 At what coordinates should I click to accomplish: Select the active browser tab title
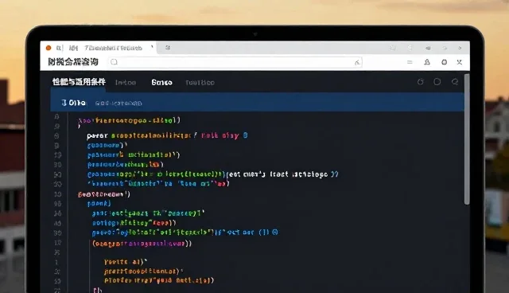pyautogui.click(x=113, y=48)
